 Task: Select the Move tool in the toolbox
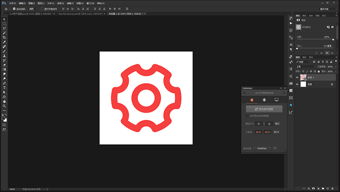tap(5, 19)
